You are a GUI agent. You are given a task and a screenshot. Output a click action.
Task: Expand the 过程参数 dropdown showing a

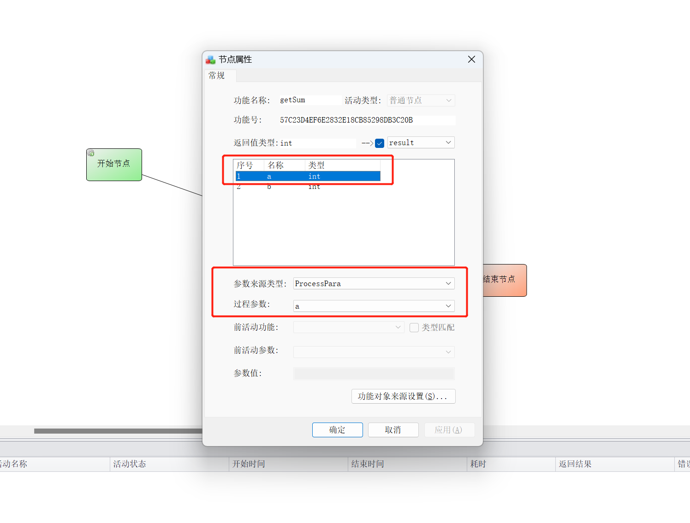[x=447, y=306]
